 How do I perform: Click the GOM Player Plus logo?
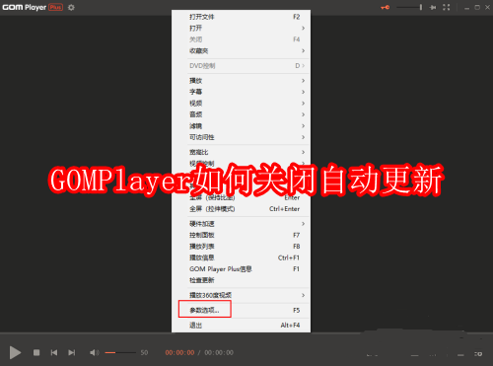pyautogui.click(x=33, y=7)
